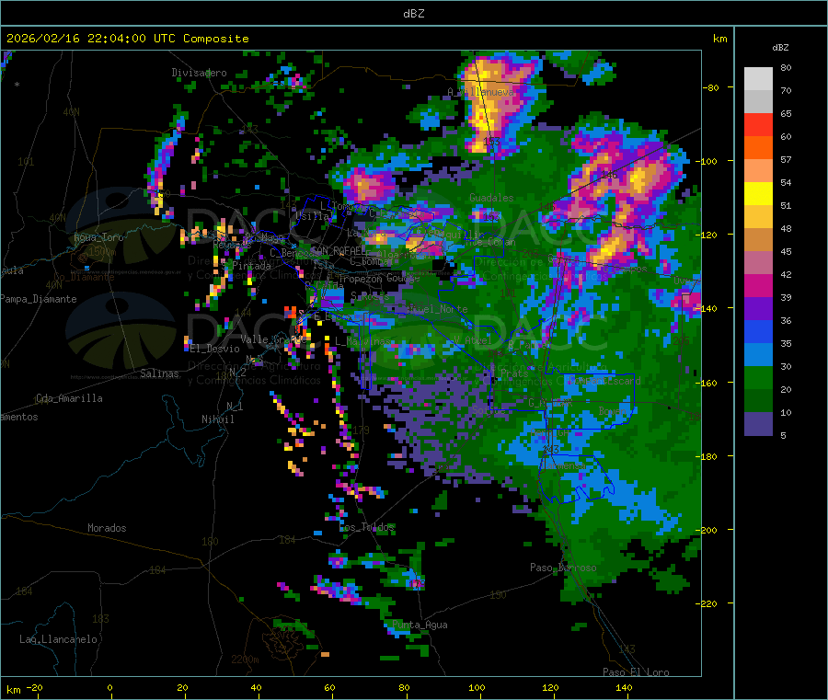Click the km label at bottom-left axis

pos(13,690)
